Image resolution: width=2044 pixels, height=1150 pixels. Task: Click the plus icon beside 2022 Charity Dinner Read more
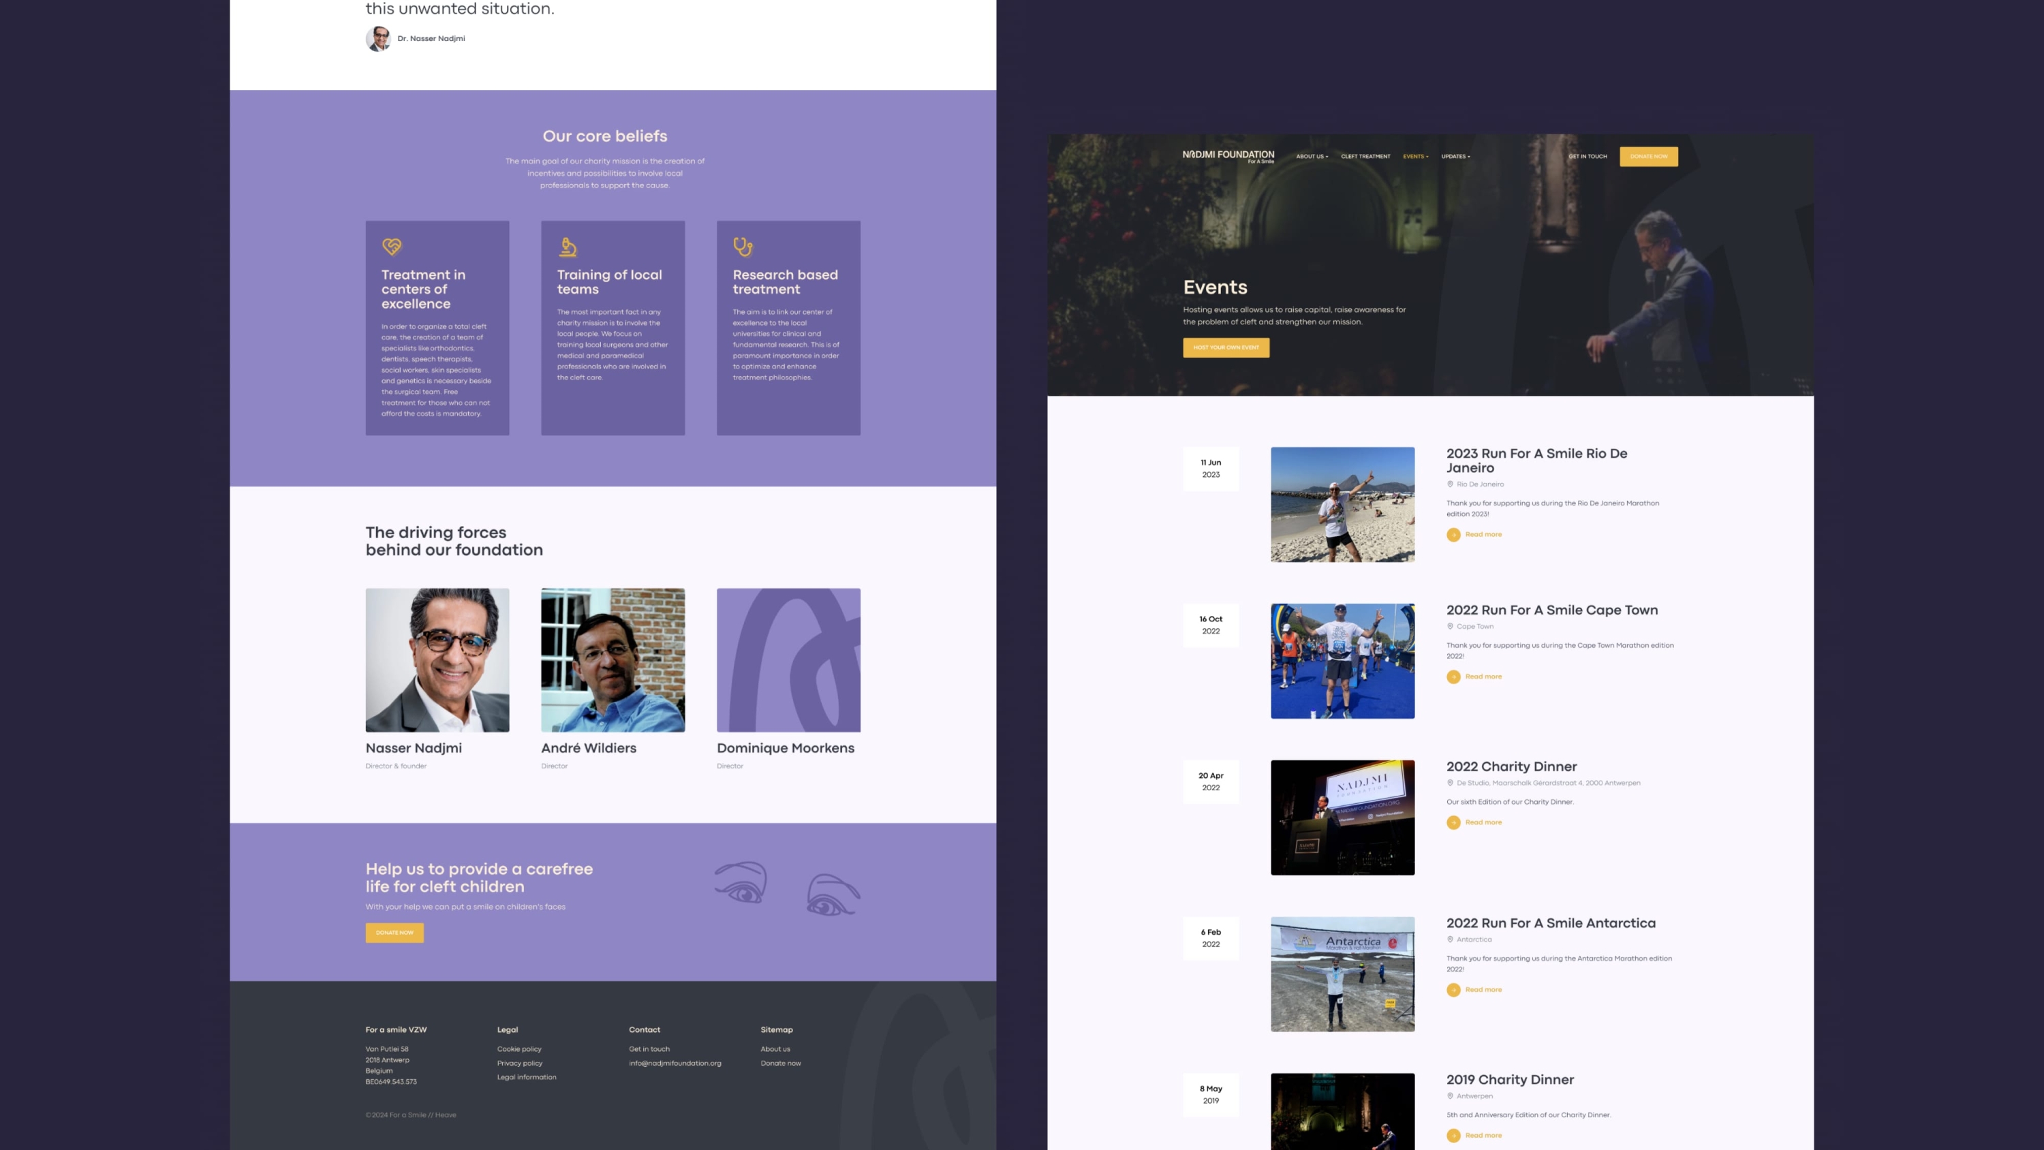[x=1453, y=823]
